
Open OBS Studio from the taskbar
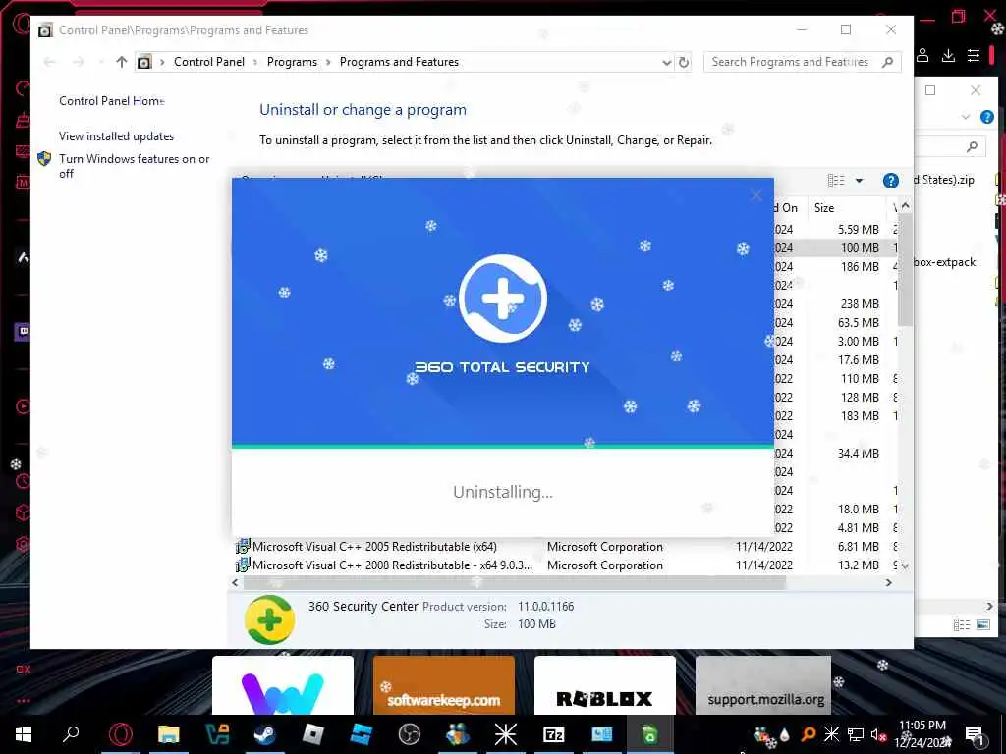coord(410,734)
